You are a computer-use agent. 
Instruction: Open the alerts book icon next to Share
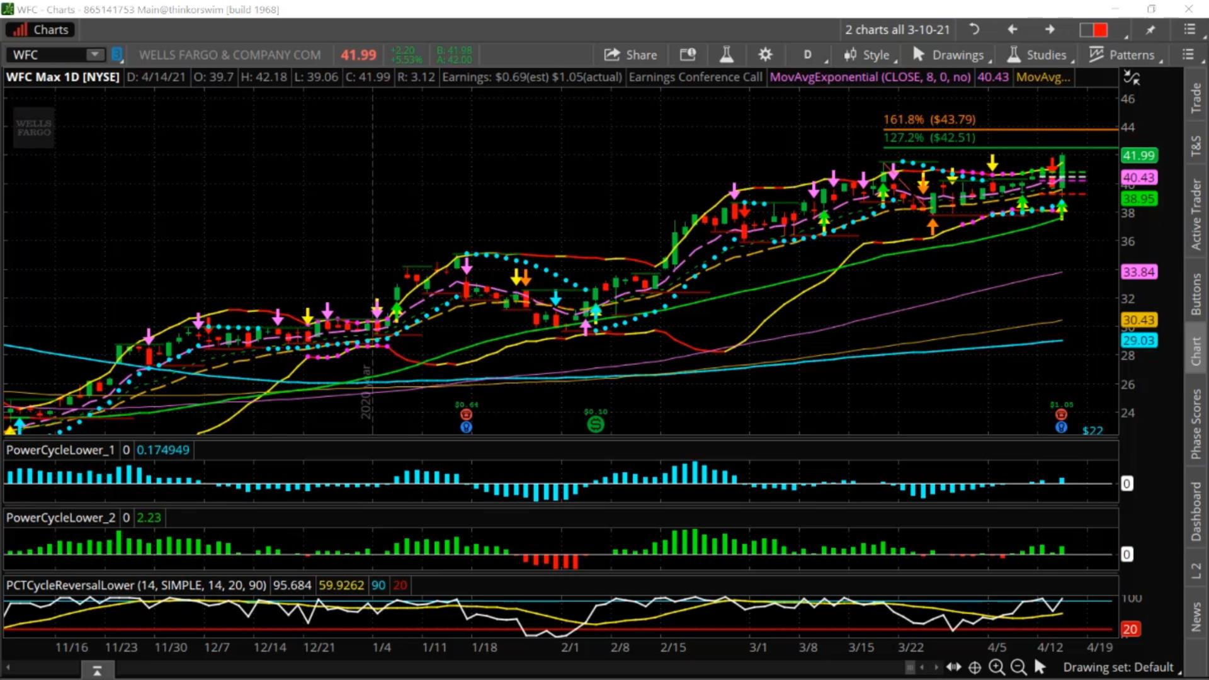[x=688, y=55]
